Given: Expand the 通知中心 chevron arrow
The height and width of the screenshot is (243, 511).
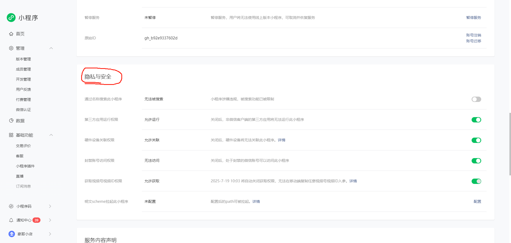Looking at the screenshot, I should [x=50, y=220].
